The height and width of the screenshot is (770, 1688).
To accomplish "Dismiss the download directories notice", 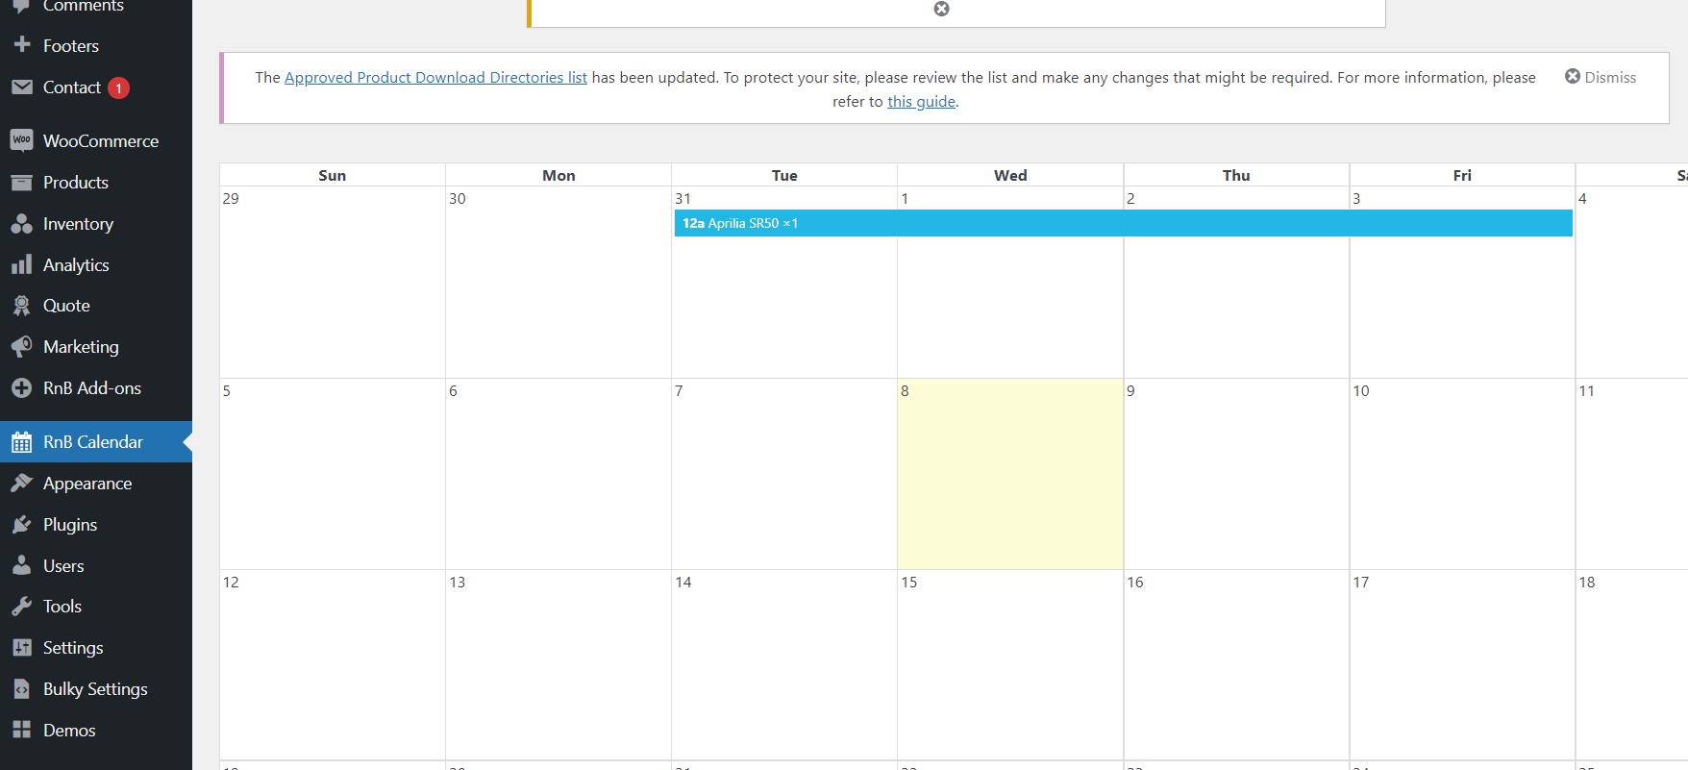I will tap(1601, 77).
